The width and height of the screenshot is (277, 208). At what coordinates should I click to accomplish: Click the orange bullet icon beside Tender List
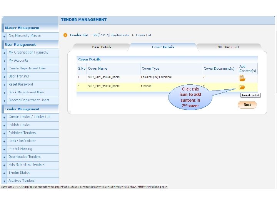[x=65, y=35]
